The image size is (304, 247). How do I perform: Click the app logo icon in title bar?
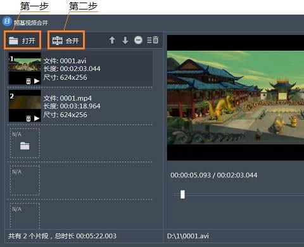click(7, 22)
